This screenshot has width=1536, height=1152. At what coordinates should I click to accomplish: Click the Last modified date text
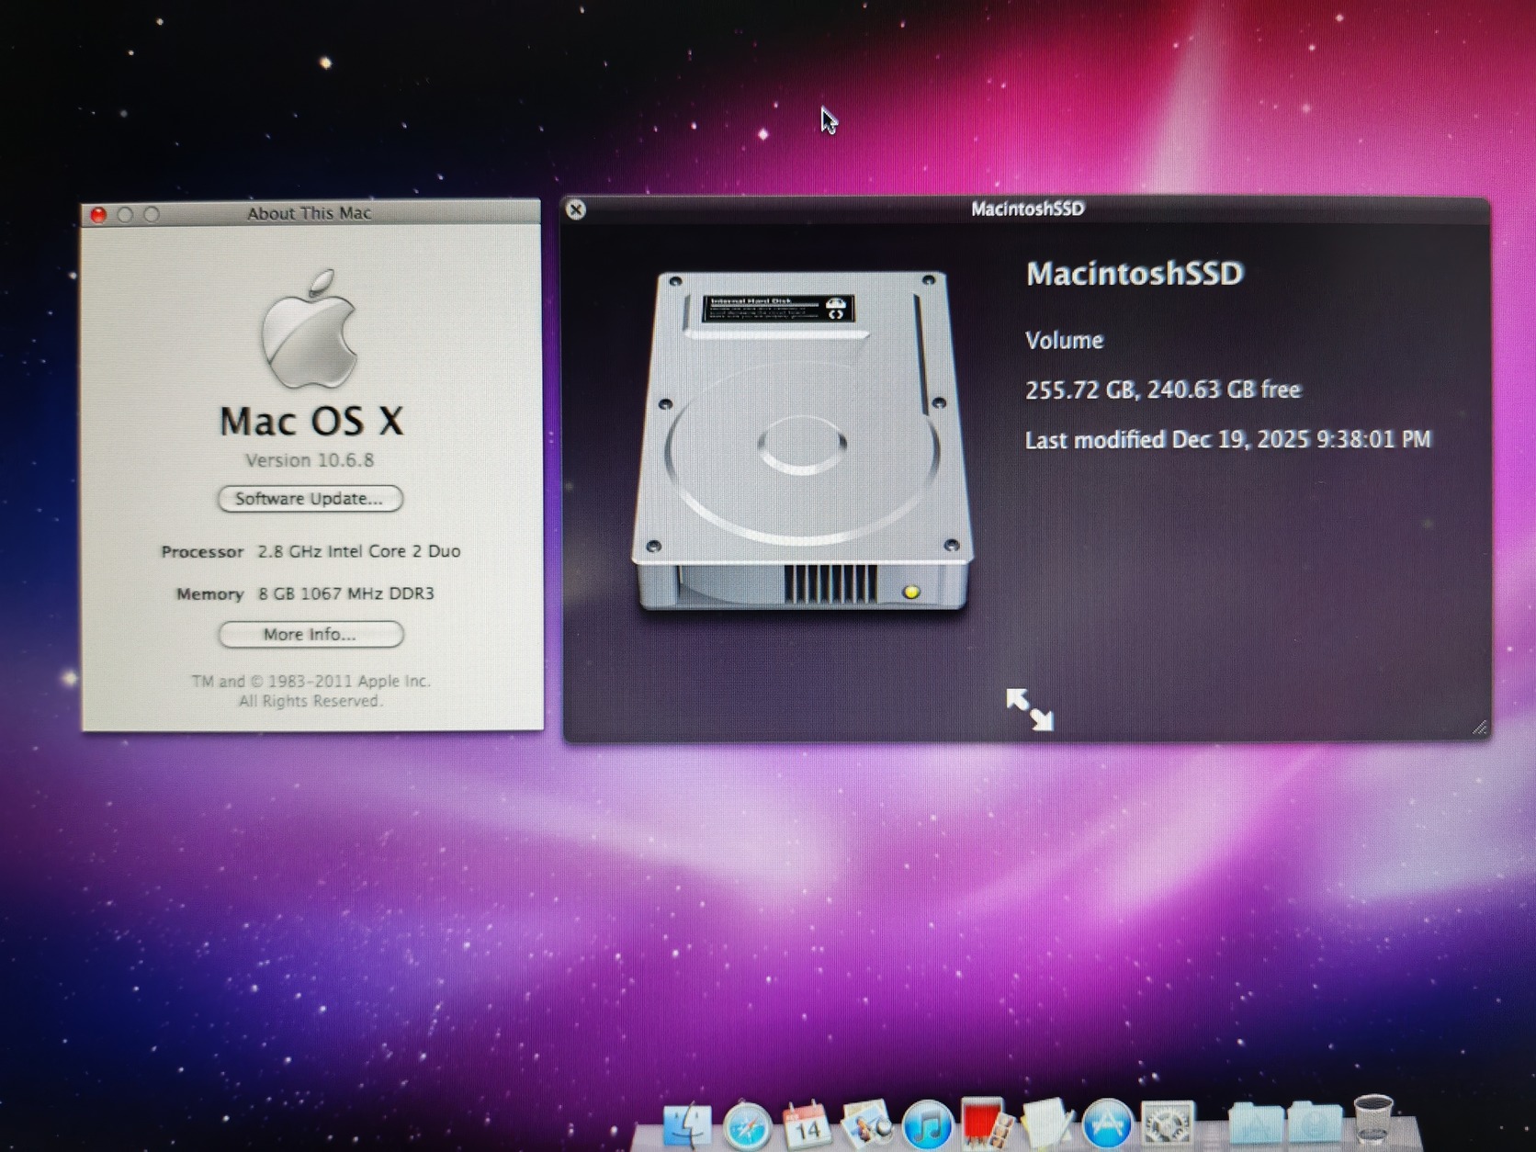coord(1228,439)
